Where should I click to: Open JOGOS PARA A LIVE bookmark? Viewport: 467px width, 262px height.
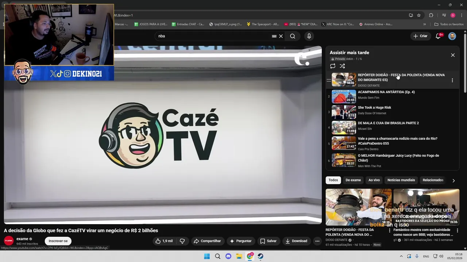151,24
